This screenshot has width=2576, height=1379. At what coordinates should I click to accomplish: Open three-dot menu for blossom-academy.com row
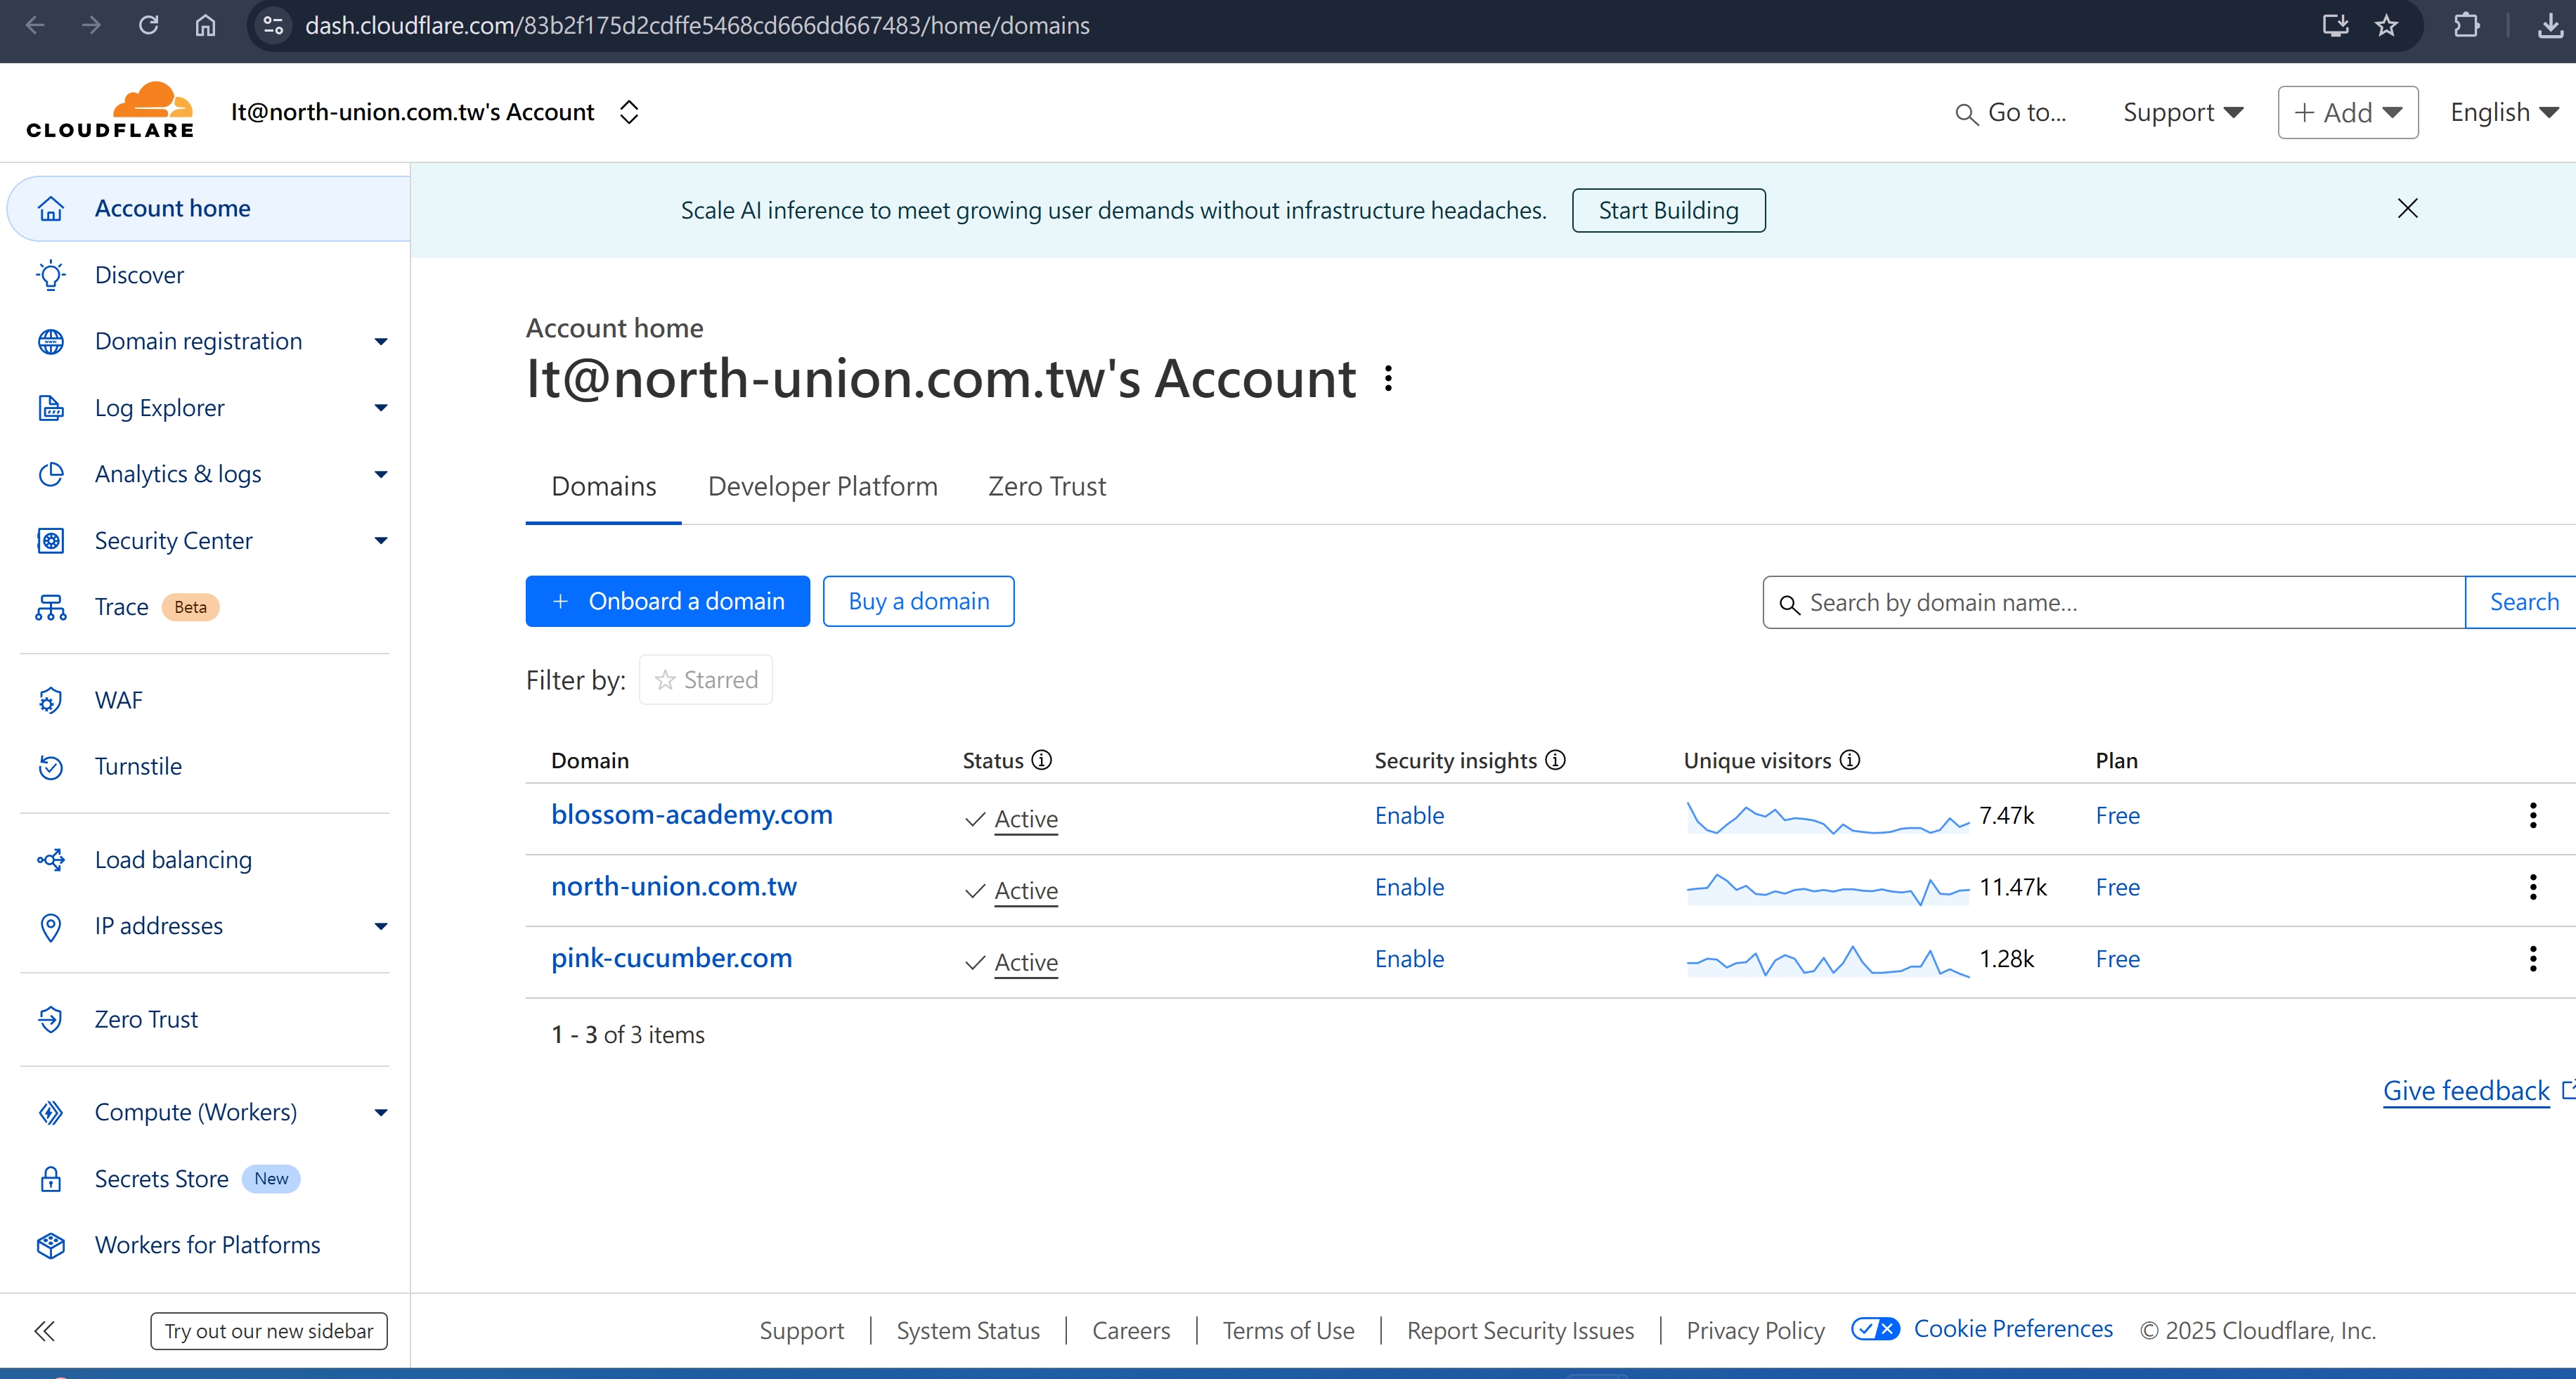(2533, 815)
